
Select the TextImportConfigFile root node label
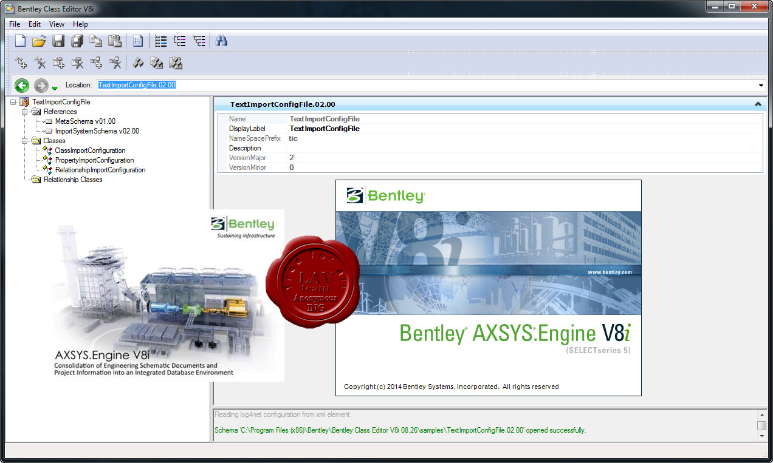click(x=61, y=102)
